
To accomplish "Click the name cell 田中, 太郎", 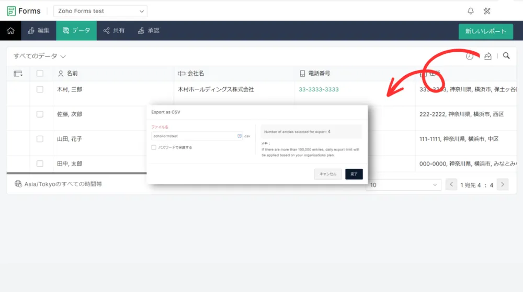I will (x=70, y=163).
